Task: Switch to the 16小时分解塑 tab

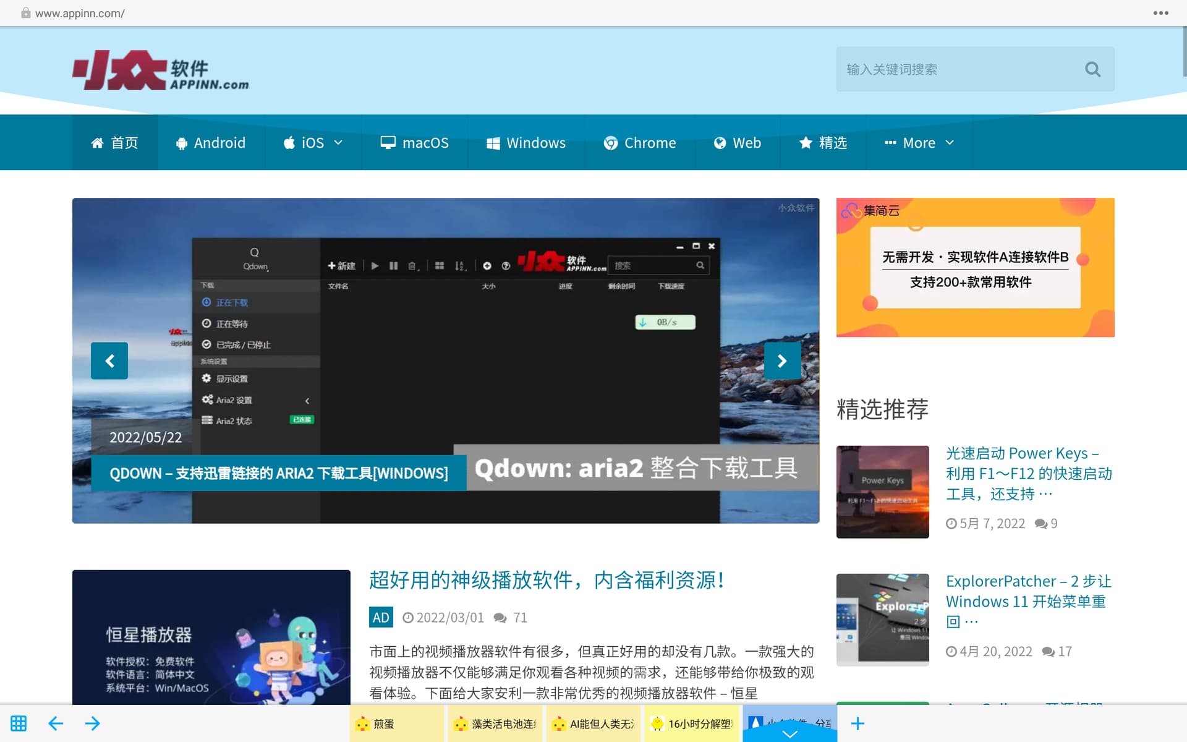Action: click(x=691, y=723)
